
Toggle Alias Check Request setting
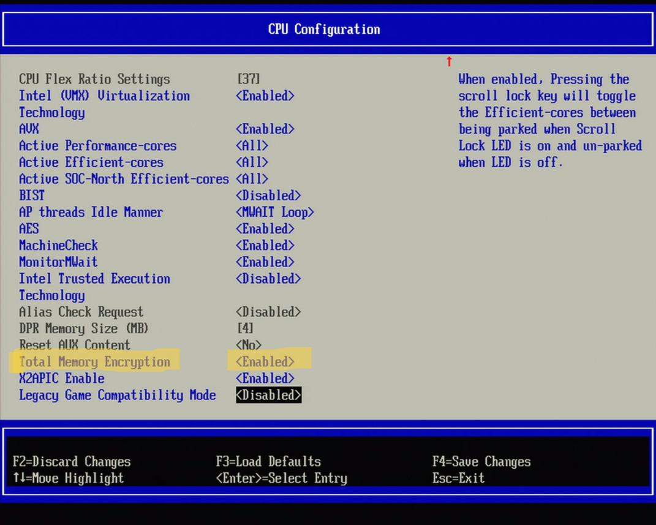[x=268, y=312]
